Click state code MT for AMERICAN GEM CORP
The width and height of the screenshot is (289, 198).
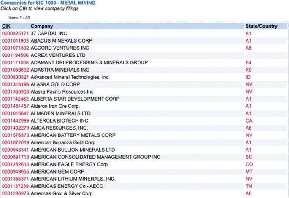tap(249, 172)
